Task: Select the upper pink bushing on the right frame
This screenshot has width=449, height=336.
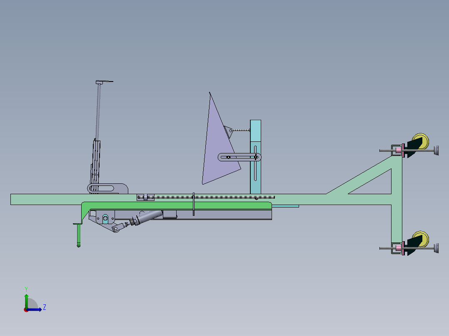Action: pos(398,150)
